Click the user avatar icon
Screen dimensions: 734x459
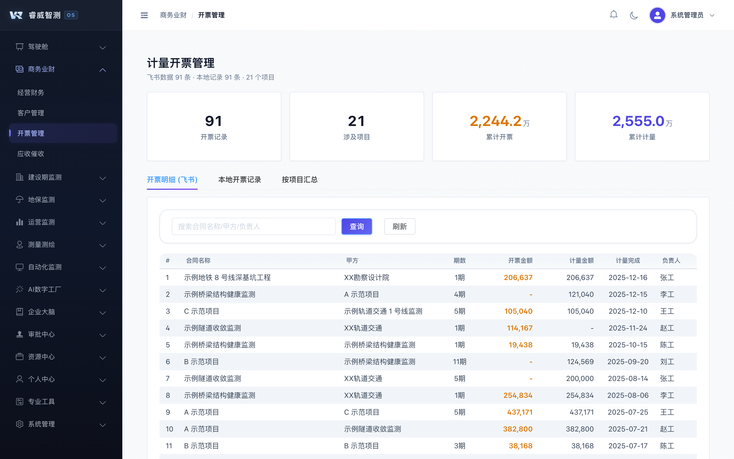pos(657,15)
